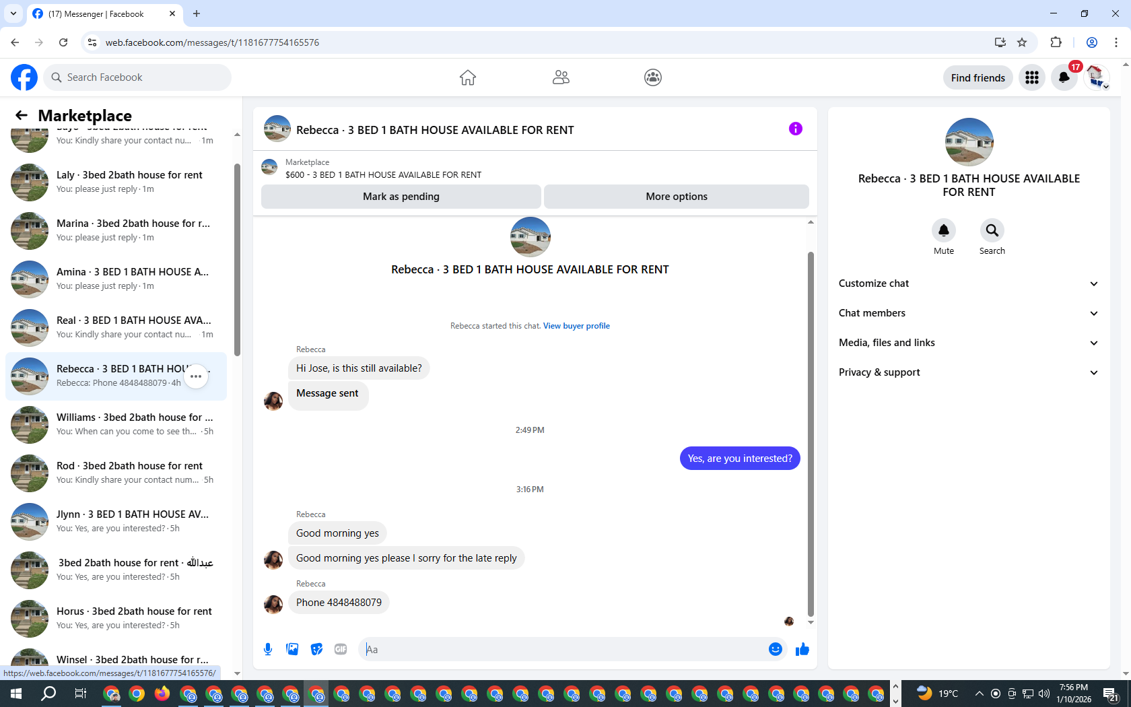Image resolution: width=1131 pixels, height=707 pixels.
Task: Open the Horus 3bed 2bath conversation
Action: pyautogui.click(x=116, y=619)
